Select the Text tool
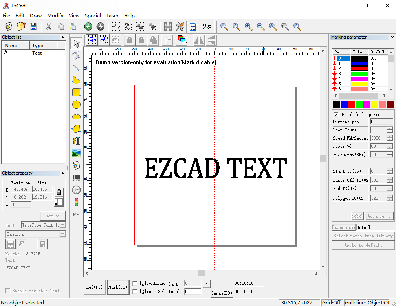This screenshot has width=396, height=306. (x=76, y=141)
